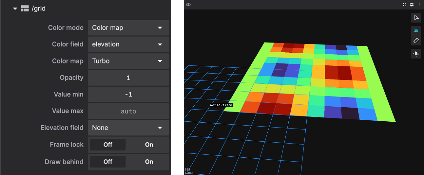The image size is (424, 175).
Task: Click the /grid topic layout icon
Action: point(25,9)
